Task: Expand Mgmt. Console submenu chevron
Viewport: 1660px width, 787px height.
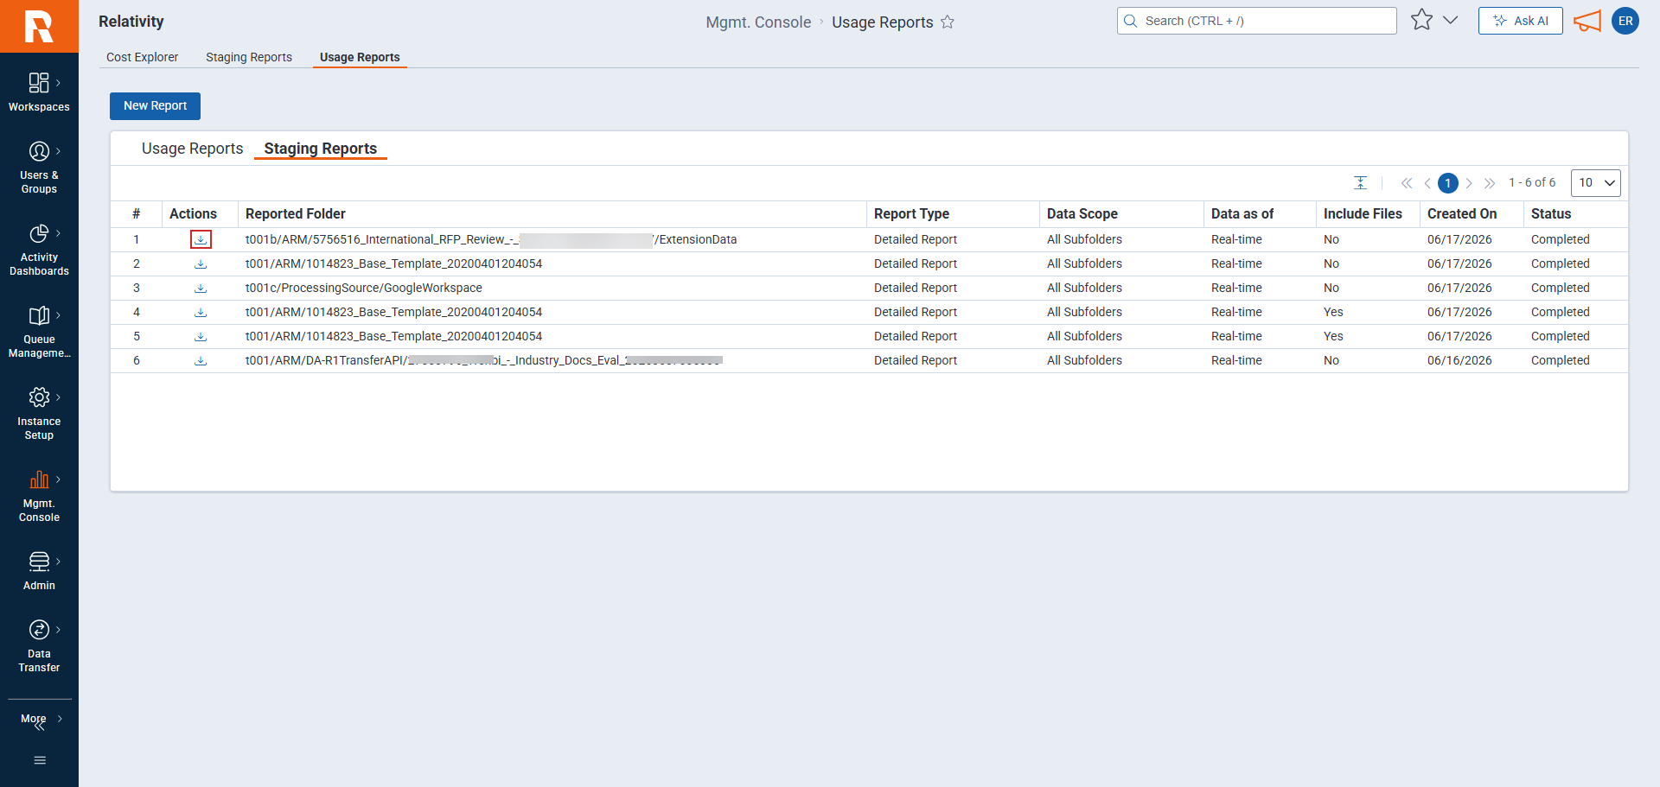Action: click(58, 479)
